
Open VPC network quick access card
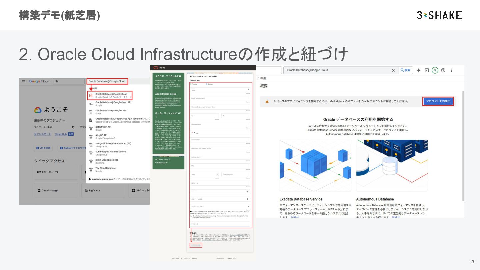pos(139,190)
